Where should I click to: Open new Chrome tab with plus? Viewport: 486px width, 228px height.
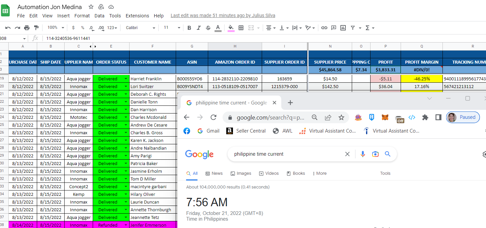(290, 103)
